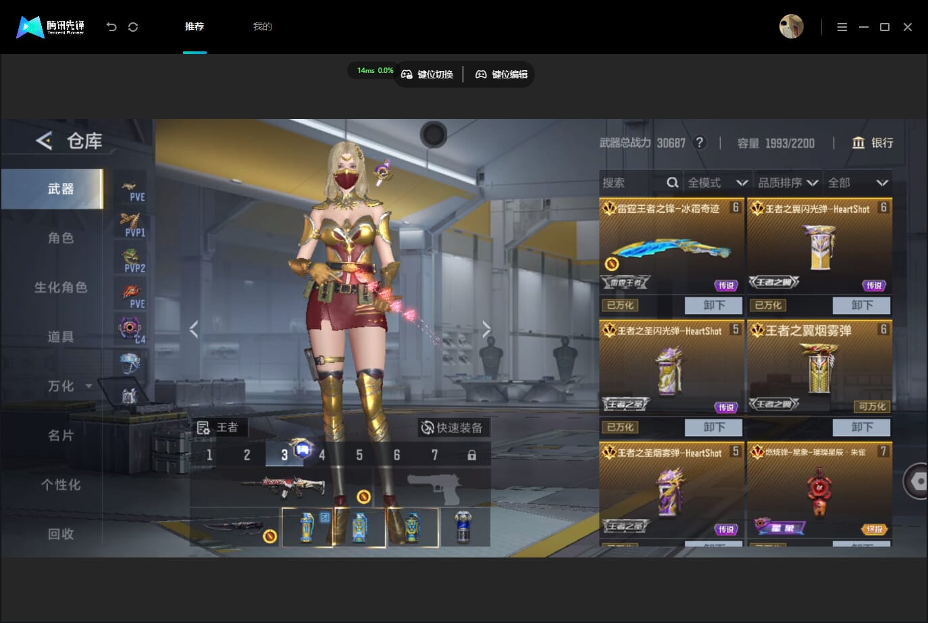Unequip 王者之翼闪光弹 with 卸下
Viewport: 928px width, 623px height.
click(861, 305)
